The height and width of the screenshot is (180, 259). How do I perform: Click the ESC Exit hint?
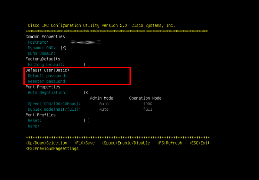[199, 143]
